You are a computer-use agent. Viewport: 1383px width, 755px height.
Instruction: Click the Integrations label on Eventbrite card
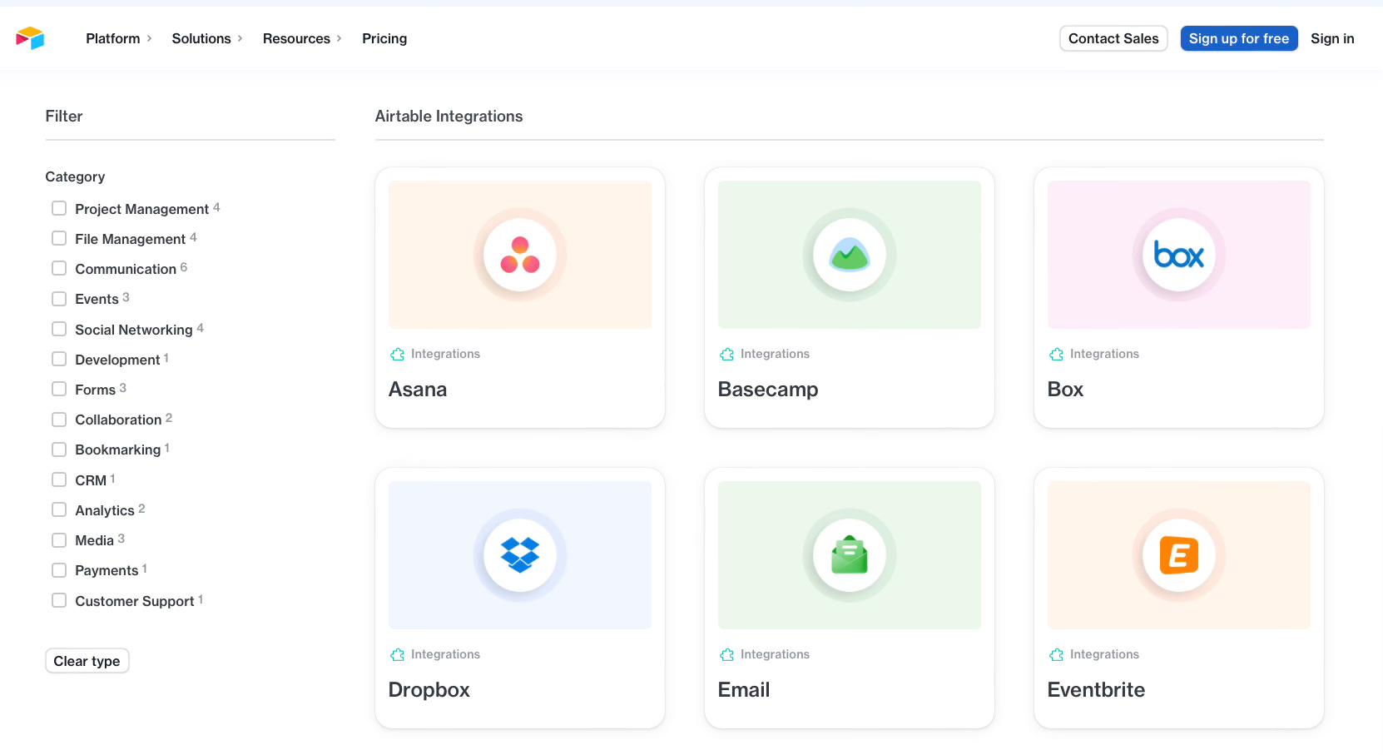pos(1104,654)
